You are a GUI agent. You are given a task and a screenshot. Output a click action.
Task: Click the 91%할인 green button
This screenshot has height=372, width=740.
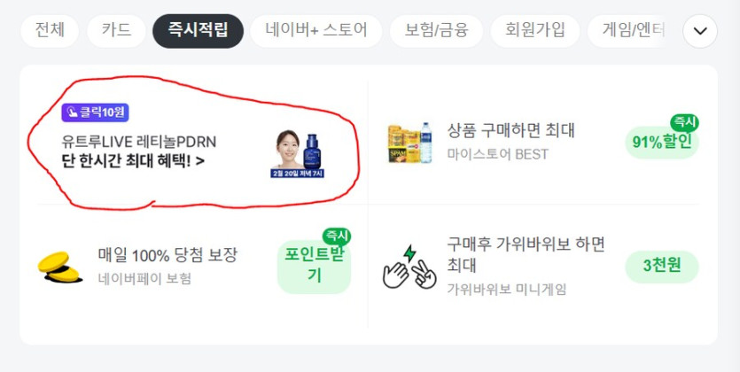pyautogui.click(x=662, y=143)
